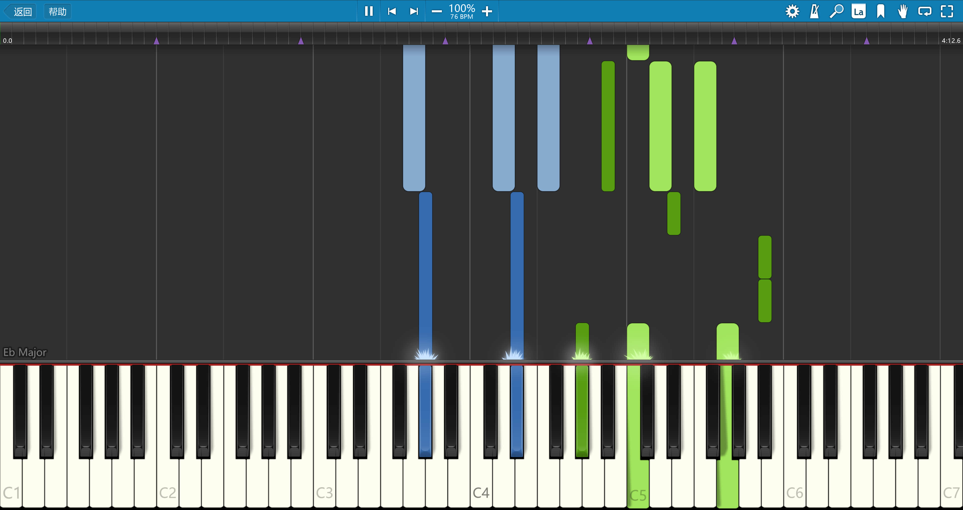Toggle the metronome icon

point(815,11)
